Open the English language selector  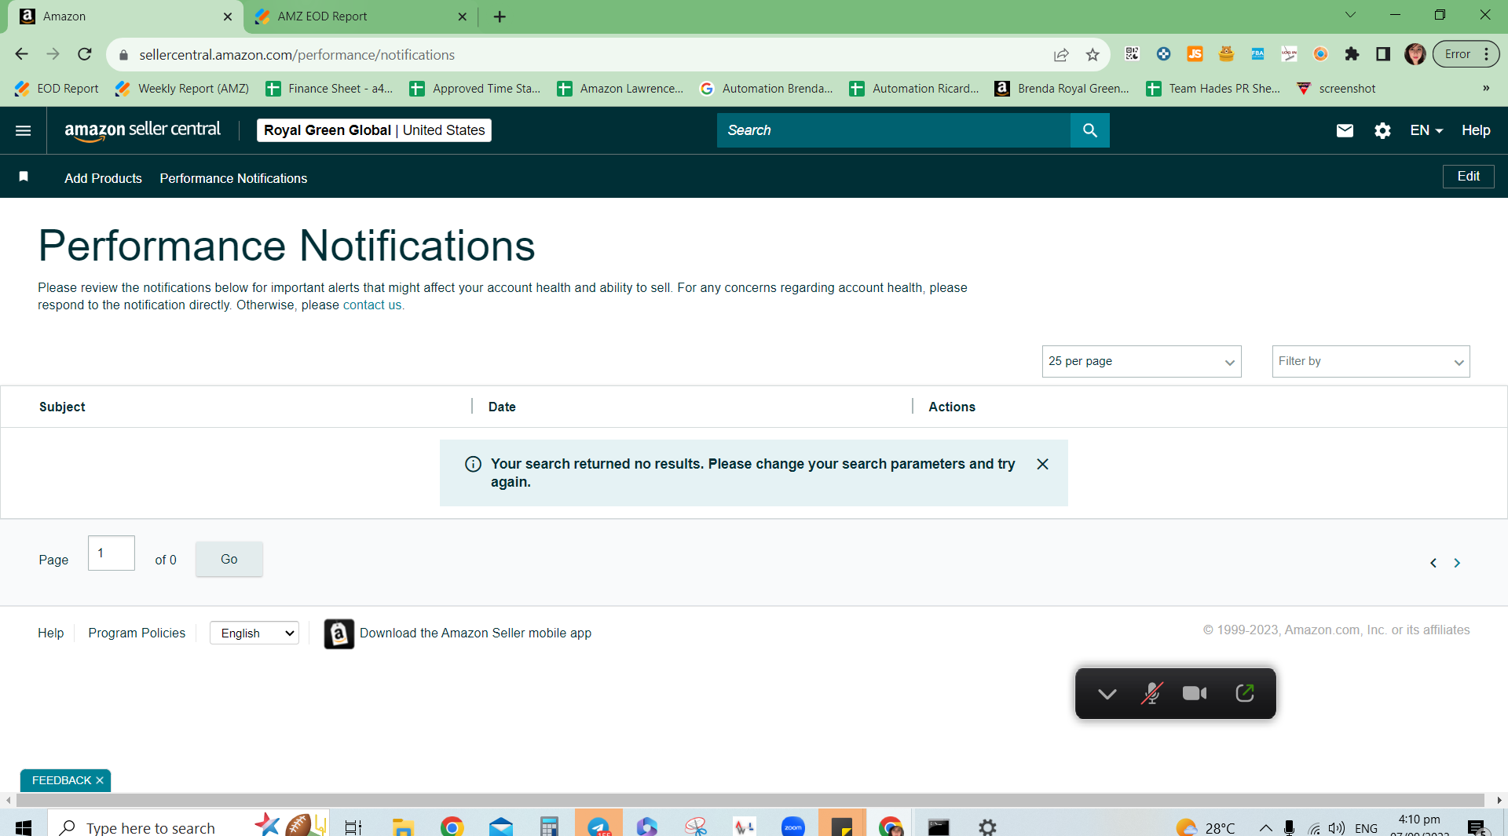coord(254,633)
